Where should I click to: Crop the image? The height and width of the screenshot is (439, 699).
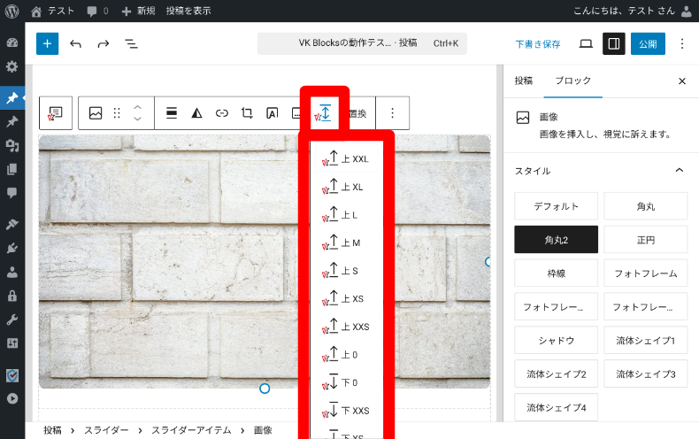click(247, 113)
